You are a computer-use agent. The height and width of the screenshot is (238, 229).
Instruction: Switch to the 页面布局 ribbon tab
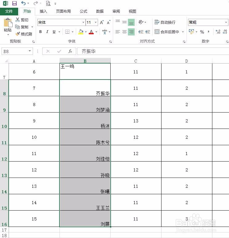click(x=63, y=11)
